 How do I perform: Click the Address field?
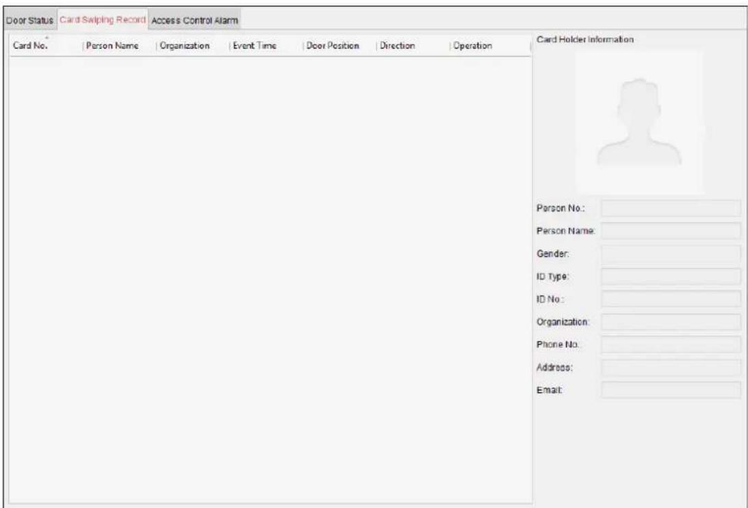670,368
